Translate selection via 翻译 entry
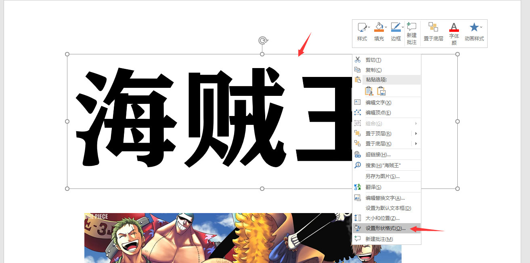This screenshot has width=530, height=263. pyautogui.click(x=373, y=187)
